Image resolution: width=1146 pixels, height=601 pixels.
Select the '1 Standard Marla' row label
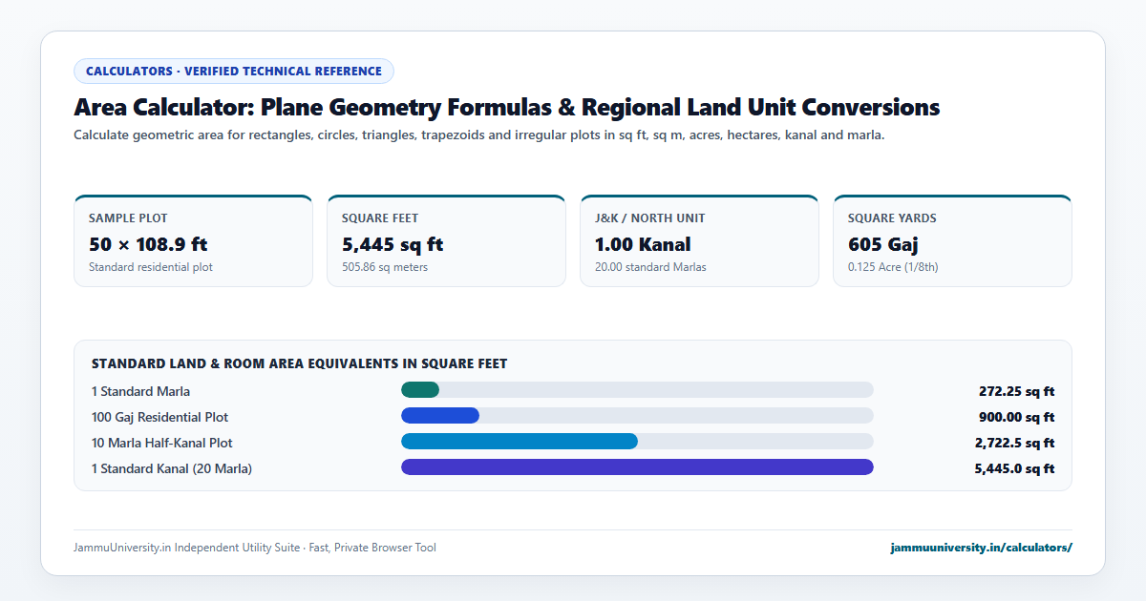tap(140, 391)
